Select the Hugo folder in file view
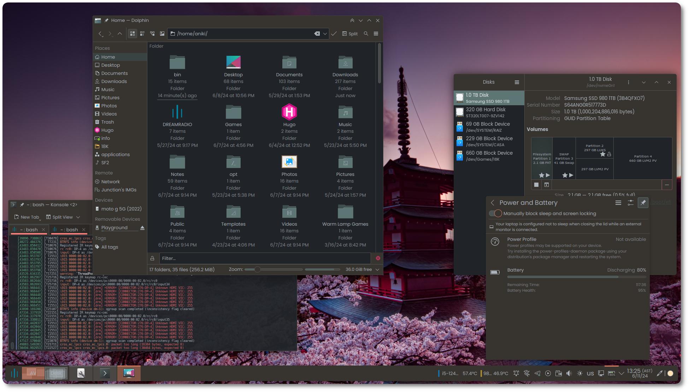689x392 pixels. coord(289,112)
